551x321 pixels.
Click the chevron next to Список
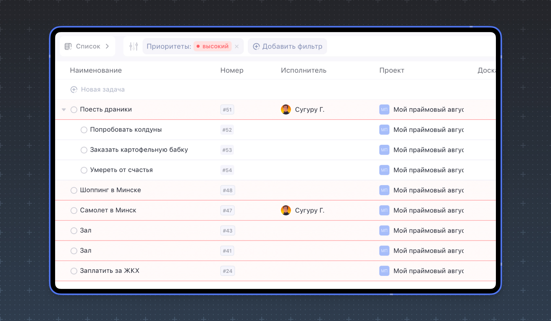pyautogui.click(x=107, y=47)
